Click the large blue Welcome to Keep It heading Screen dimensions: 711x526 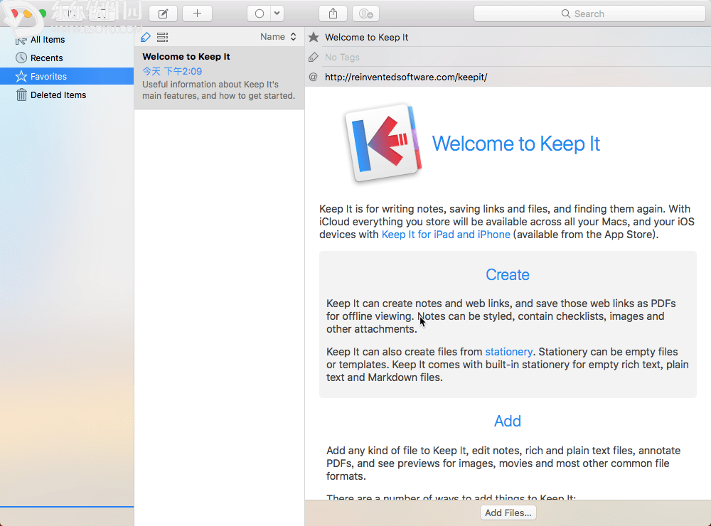[x=516, y=144]
